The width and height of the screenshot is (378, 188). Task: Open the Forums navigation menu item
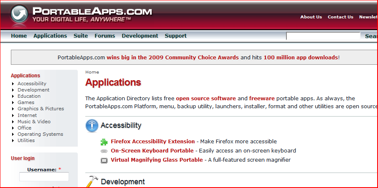(x=105, y=36)
